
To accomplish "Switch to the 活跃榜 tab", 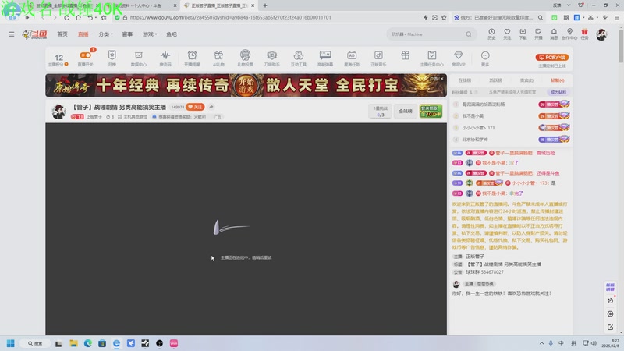I will click(x=495, y=80).
